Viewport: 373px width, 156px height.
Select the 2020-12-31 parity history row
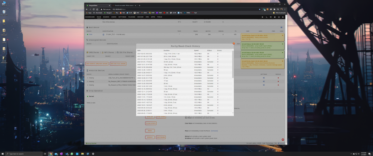point(184,64)
